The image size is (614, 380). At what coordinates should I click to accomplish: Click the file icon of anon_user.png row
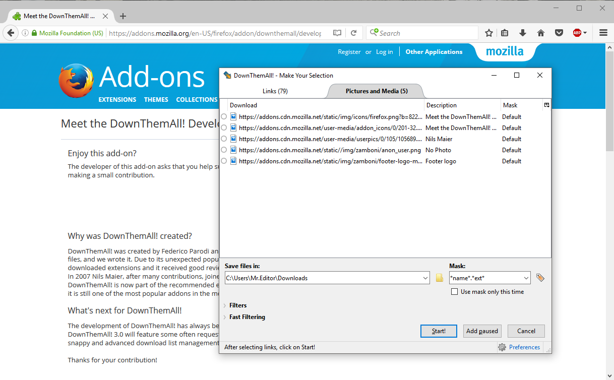coord(233,150)
